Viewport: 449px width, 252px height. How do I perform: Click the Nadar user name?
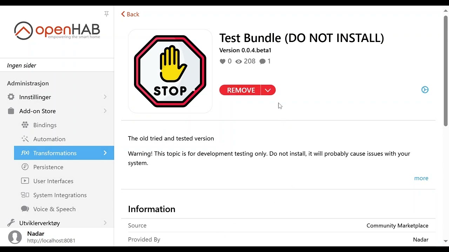[x=36, y=233]
